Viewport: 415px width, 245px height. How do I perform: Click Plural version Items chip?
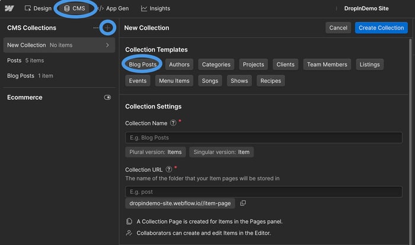155,152
